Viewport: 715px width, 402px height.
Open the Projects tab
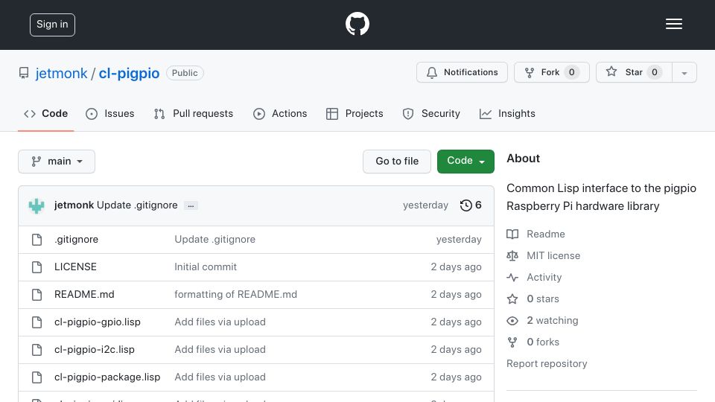click(x=355, y=114)
